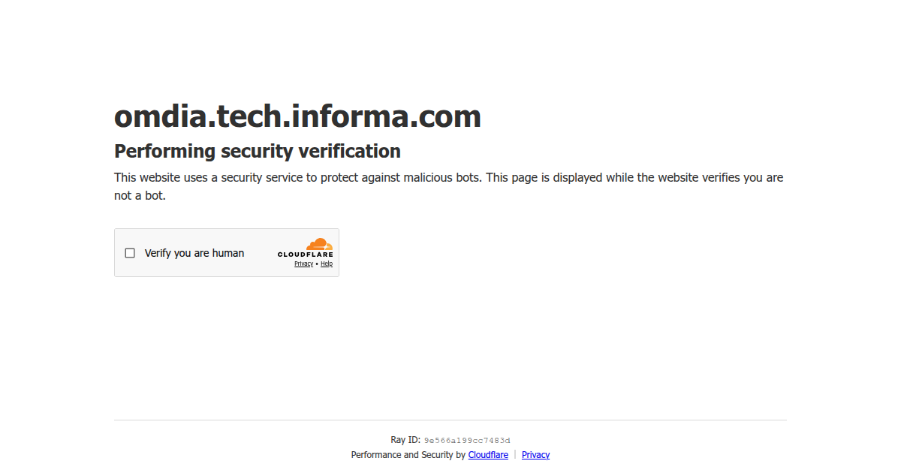Click the "Ray ID:" label
This screenshot has height=473, width=901.
[405, 440]
